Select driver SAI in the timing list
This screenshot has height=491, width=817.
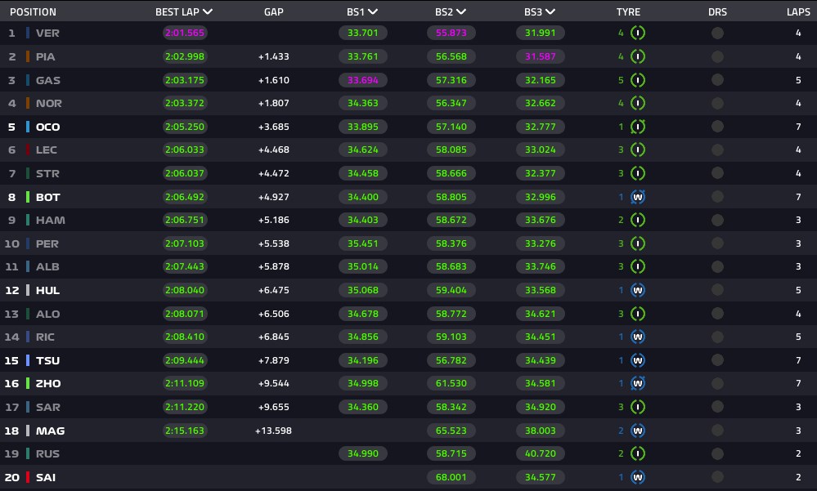coord(46,477)
